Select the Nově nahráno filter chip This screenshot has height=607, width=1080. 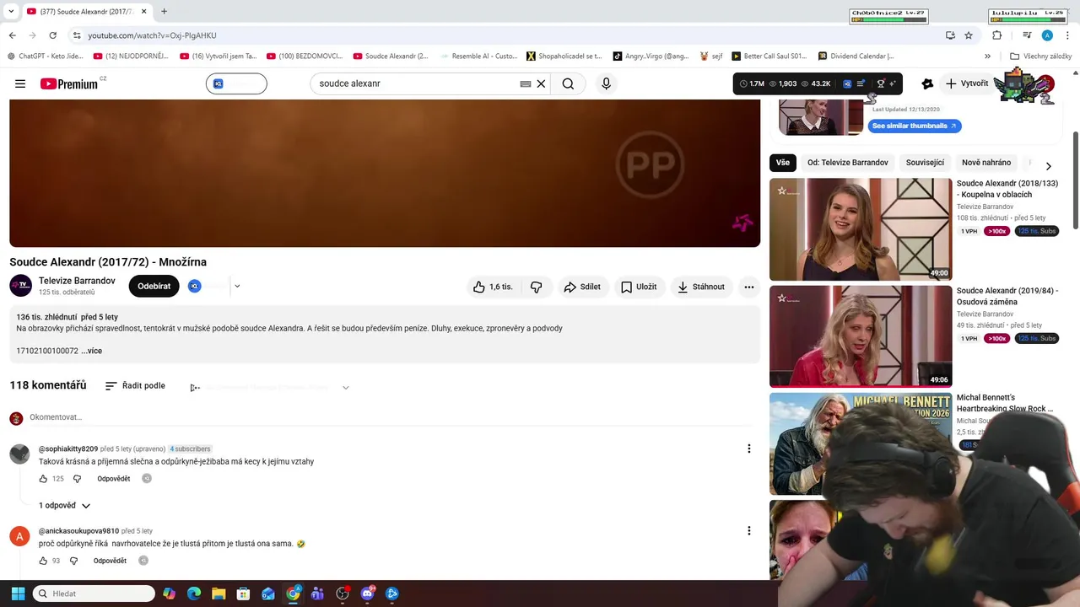(x=986, y=163)
